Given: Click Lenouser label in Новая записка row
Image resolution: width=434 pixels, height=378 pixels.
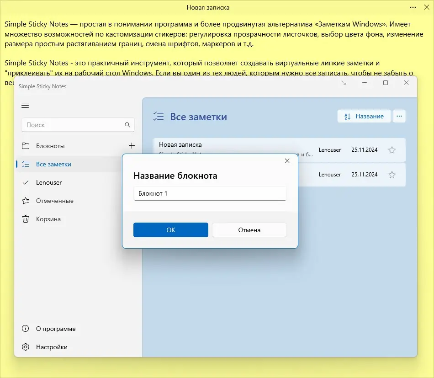Looking at the screenshot, I should [x=330, y=150].
